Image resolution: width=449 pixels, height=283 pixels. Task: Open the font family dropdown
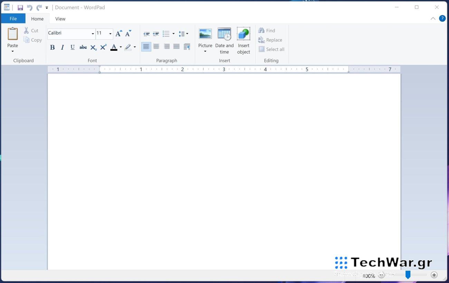coord(92,33)
